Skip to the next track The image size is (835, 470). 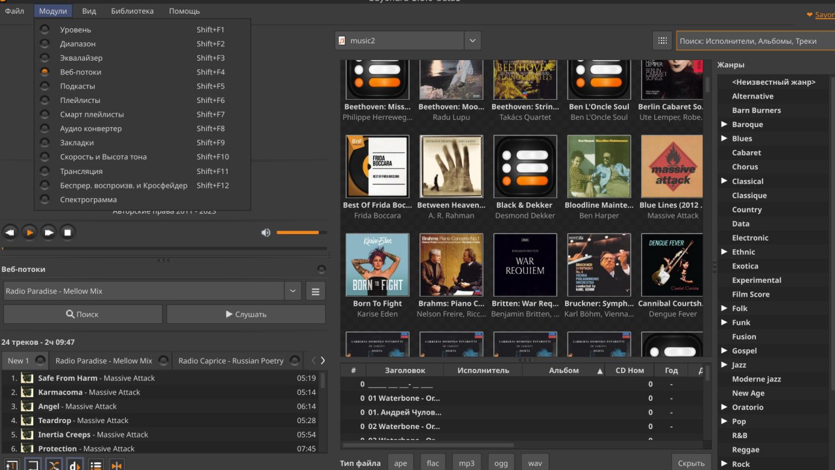(49, 232)
